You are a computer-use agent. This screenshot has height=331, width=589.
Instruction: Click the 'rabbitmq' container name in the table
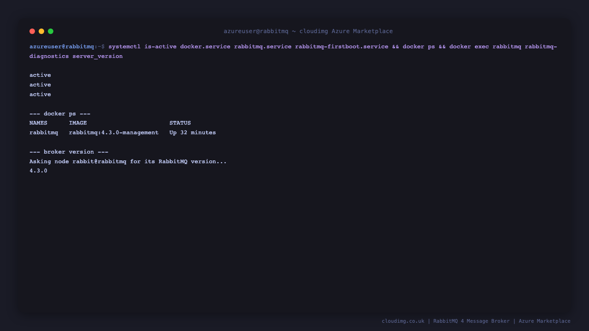tap(44, 132)
